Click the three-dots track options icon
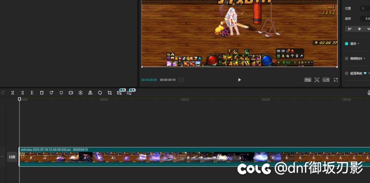 click(x=2, y=157)
